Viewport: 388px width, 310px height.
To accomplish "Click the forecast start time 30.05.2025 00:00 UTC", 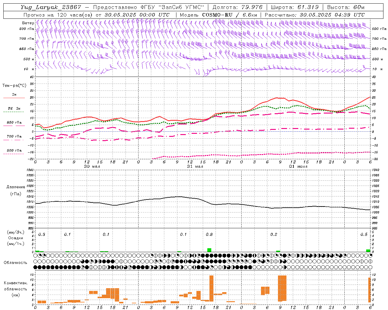I will click(137, 15).
